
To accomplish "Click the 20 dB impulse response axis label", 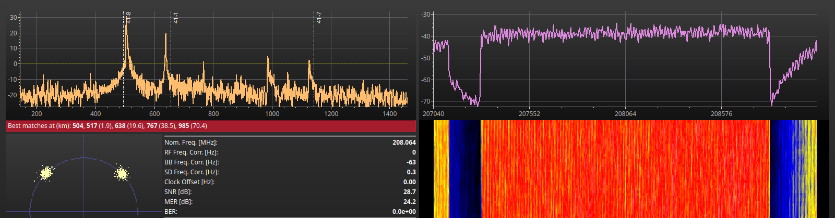I will point(14,33).
